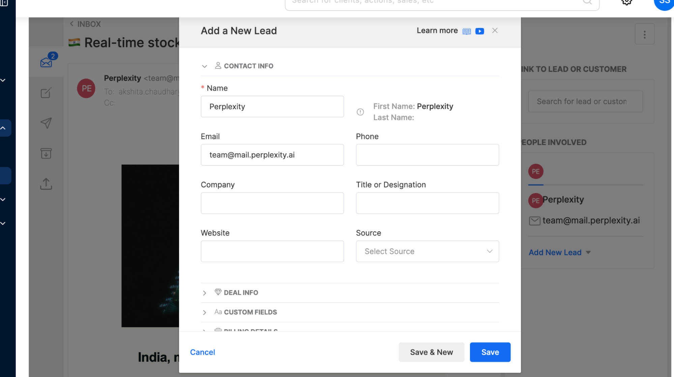
Task: Click the name info icon beside First Name
Action: click(360, 112)
